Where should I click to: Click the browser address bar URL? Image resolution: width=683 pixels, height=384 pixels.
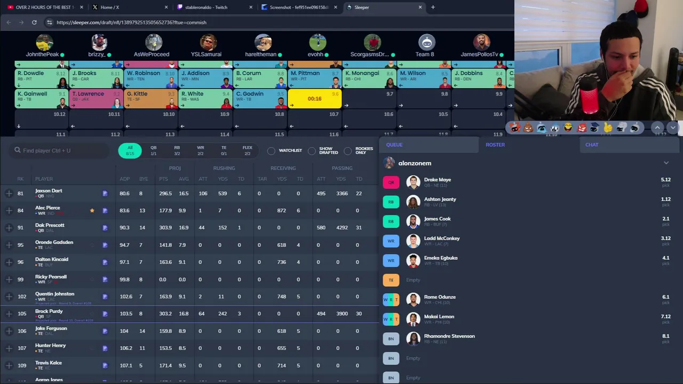click(x=131, y=22)
